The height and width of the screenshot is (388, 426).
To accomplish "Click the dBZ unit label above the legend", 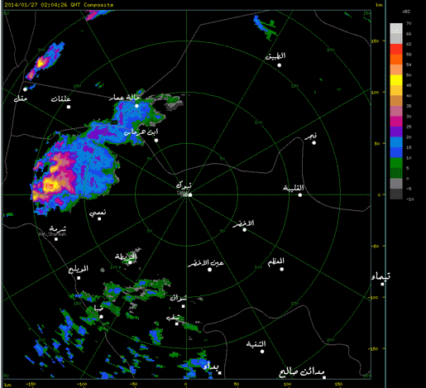I will [x=406, y=12].
